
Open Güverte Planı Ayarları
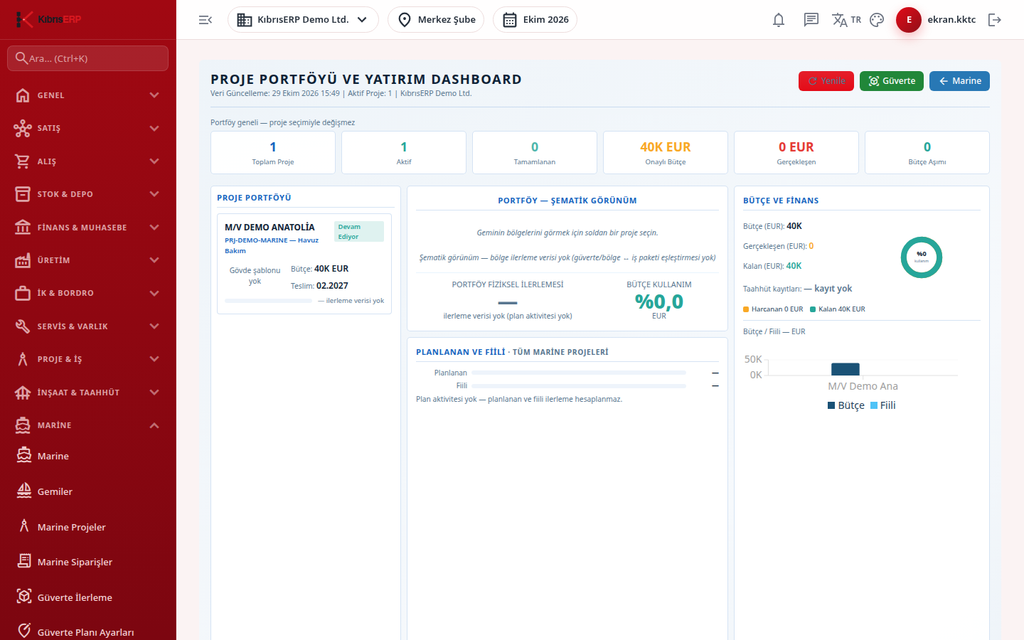88,631
